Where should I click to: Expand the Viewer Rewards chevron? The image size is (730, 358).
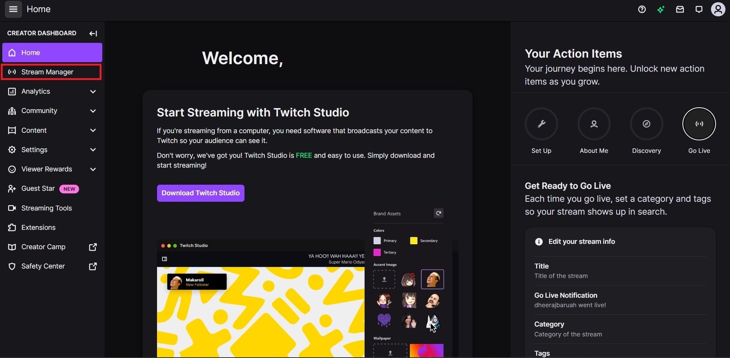click(93, 169)
